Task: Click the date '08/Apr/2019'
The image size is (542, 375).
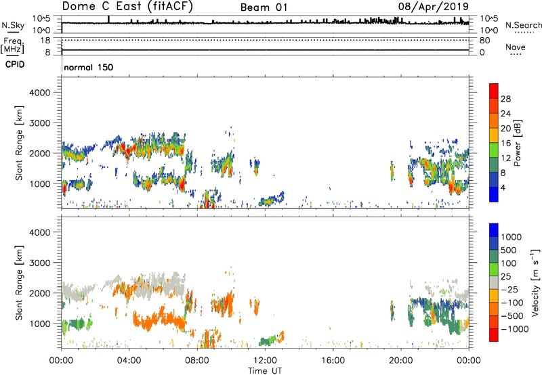Action: (434, 7)
